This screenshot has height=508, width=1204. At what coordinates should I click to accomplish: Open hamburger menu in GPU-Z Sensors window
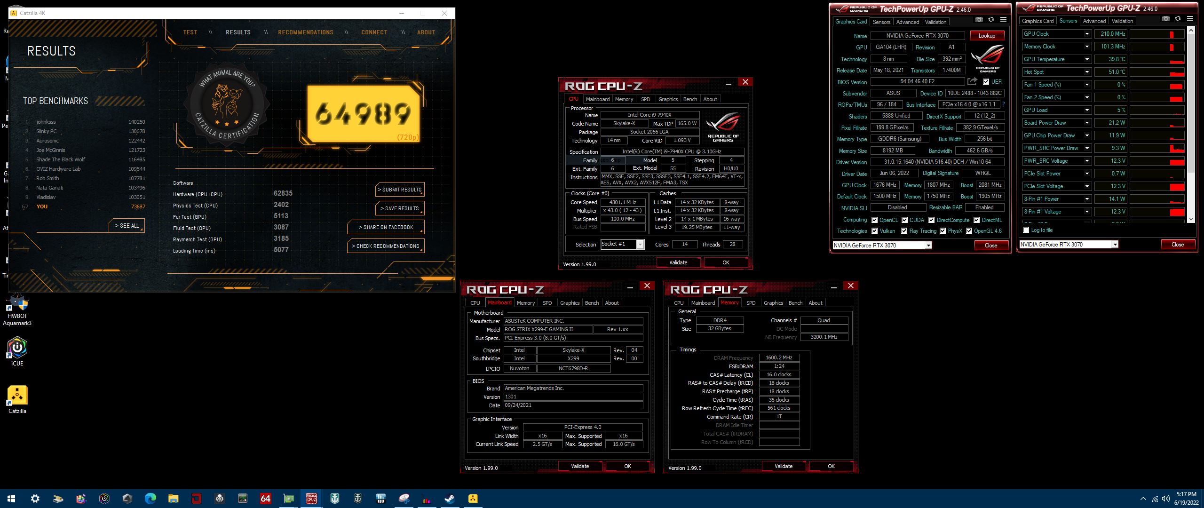coord(1190,19)
